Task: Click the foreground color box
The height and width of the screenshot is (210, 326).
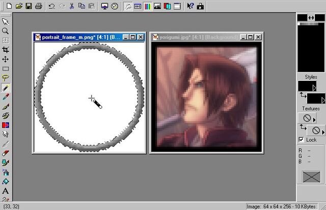Action: coord(302,18)
